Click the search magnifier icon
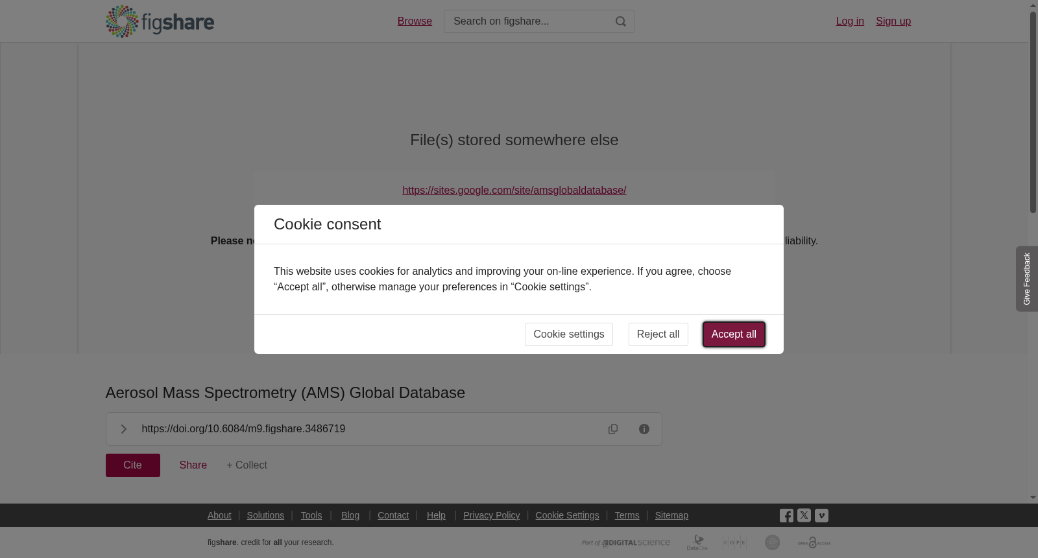 pos(621,21)
